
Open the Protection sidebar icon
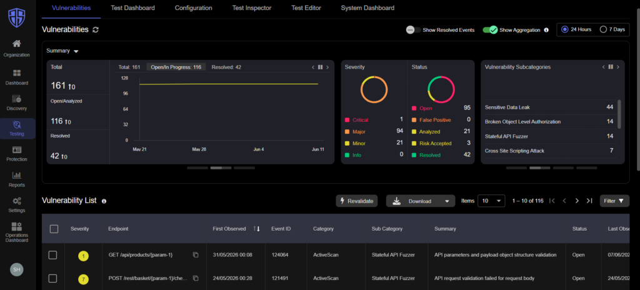[17, 149]
